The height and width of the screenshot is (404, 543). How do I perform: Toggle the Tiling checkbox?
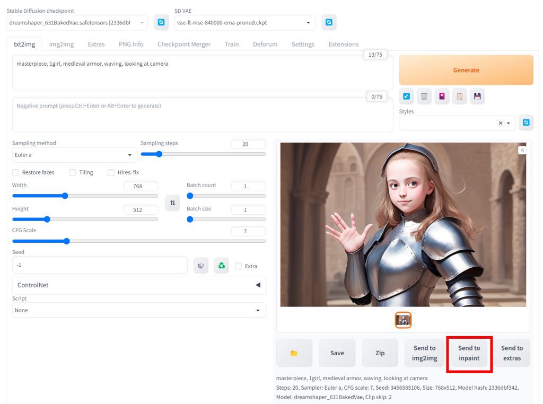tap(73, 172)
